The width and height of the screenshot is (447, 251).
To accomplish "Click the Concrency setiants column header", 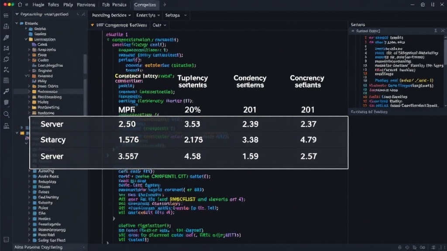I will click(307, 81).
